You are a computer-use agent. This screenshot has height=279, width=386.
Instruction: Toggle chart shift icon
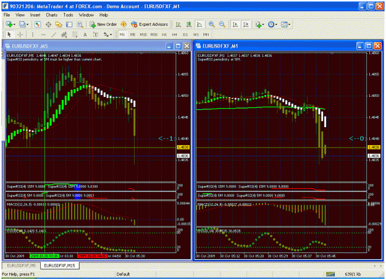[x=246, y=24]
